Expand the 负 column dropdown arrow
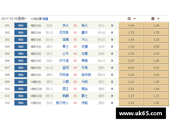 135,19
